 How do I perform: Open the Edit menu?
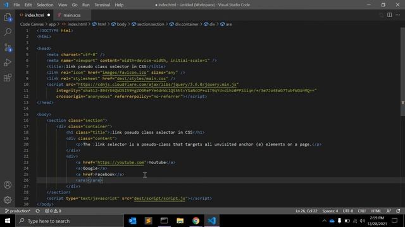pyautogui.click(x=28, y=5)
